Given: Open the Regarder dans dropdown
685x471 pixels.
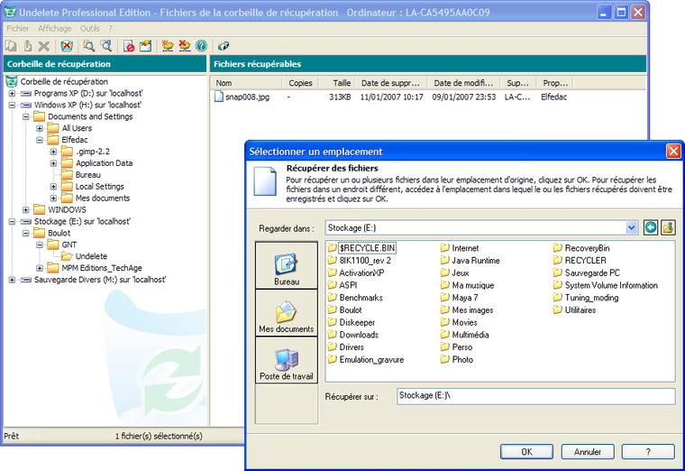Looking at the screenshot, I should point(631,228).
